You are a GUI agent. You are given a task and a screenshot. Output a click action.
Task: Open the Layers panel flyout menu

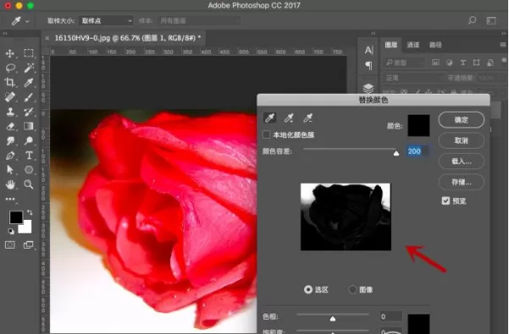503,45
